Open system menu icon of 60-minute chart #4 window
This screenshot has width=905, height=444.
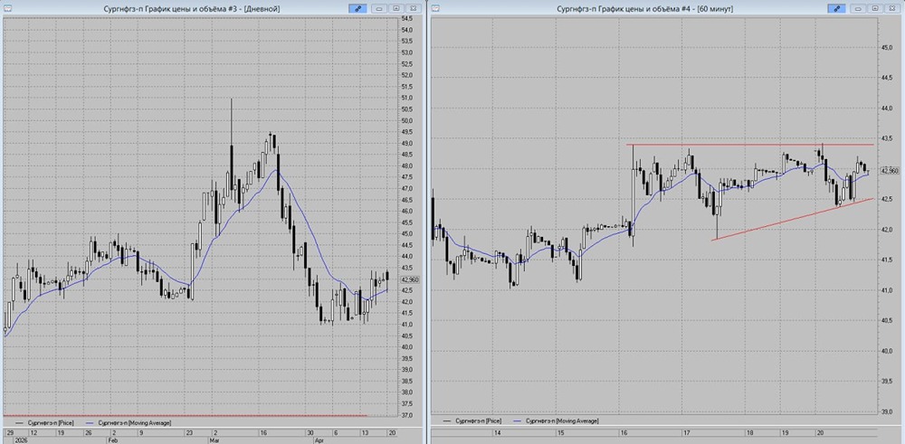point(436,9)
